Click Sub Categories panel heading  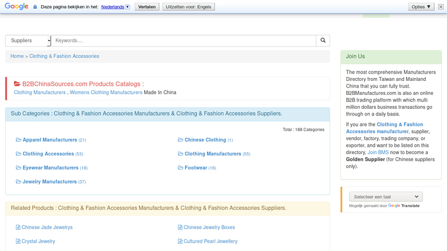point(167,114)
